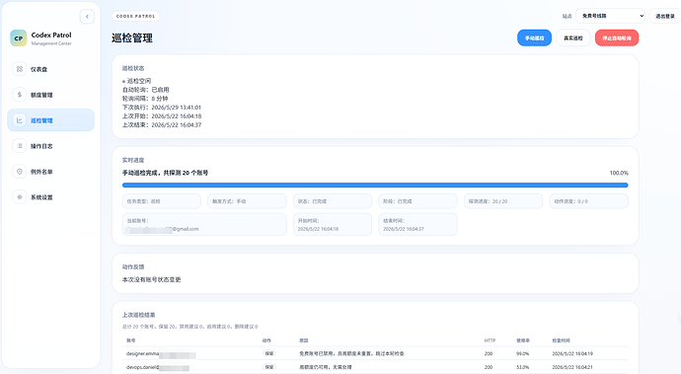This screenshot has height=374, width=681.
Task: Select the 巡检管理 menu item
Action: [50, 120]
